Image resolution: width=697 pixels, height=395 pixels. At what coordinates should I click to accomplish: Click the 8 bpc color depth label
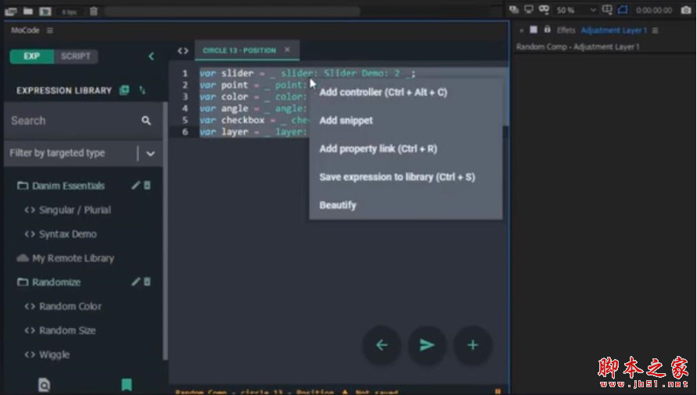click(x=70, y=12)
